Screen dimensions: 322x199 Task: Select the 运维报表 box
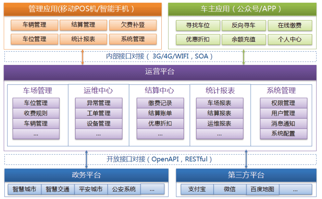pos(220,124)
